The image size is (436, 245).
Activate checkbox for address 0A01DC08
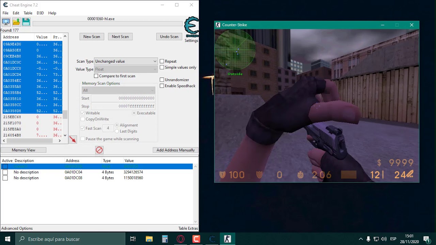5,178
